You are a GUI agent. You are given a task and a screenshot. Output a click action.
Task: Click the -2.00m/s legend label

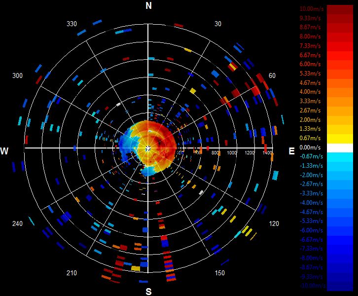click(311, 175)
